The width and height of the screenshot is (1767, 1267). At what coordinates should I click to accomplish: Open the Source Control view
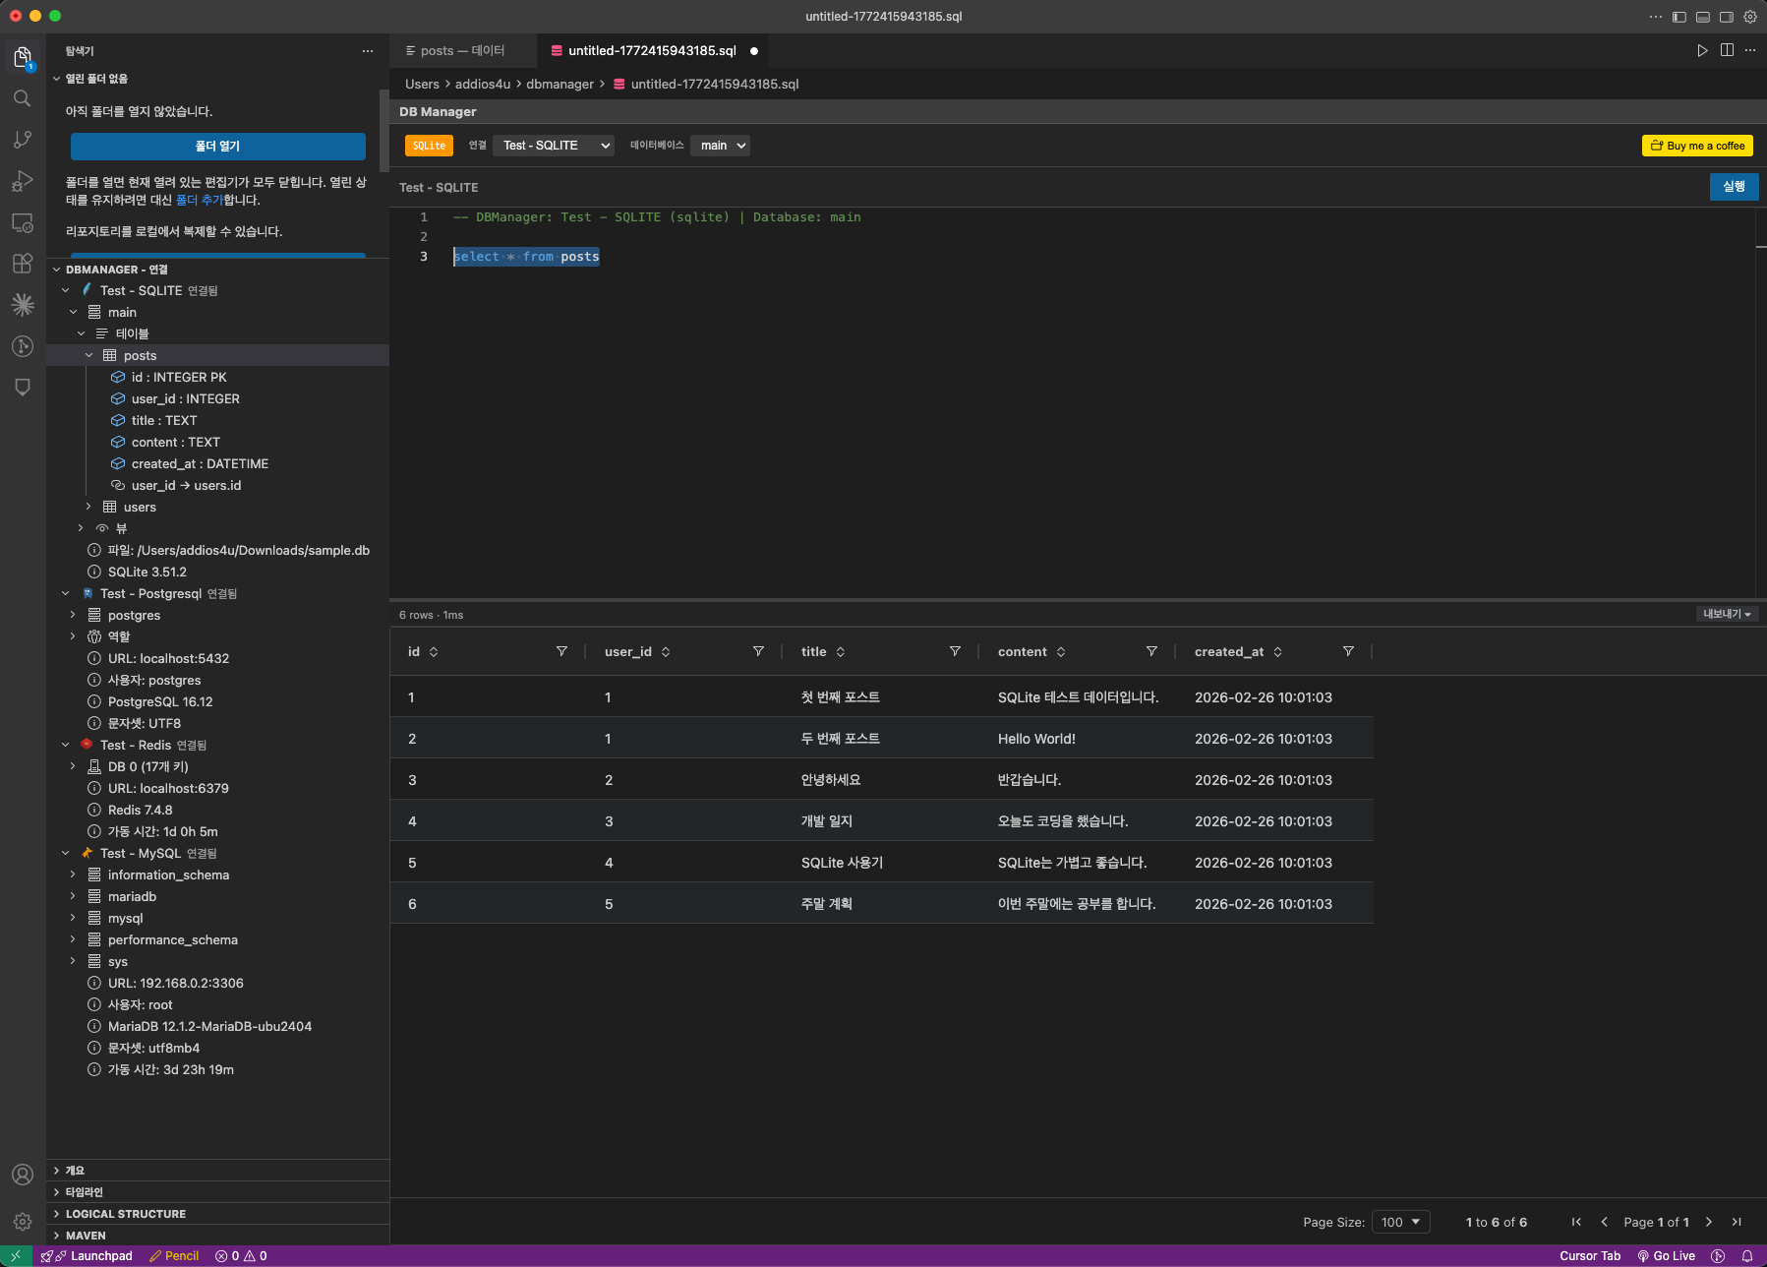22,140
